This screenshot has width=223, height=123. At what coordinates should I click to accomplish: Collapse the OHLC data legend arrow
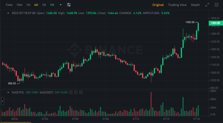point(8,13)
